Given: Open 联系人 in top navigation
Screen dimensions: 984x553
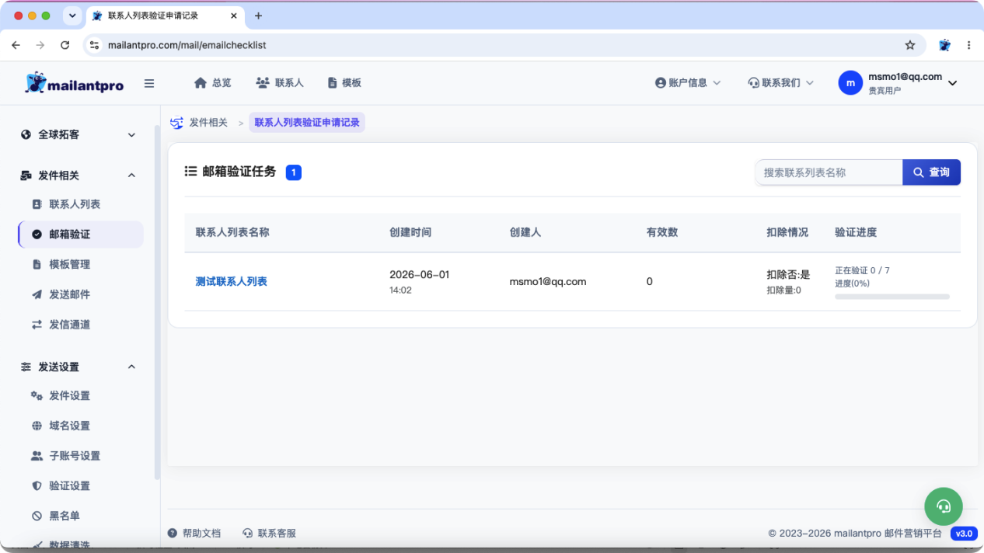Looking at the screenshot, I should coord(280,82).
